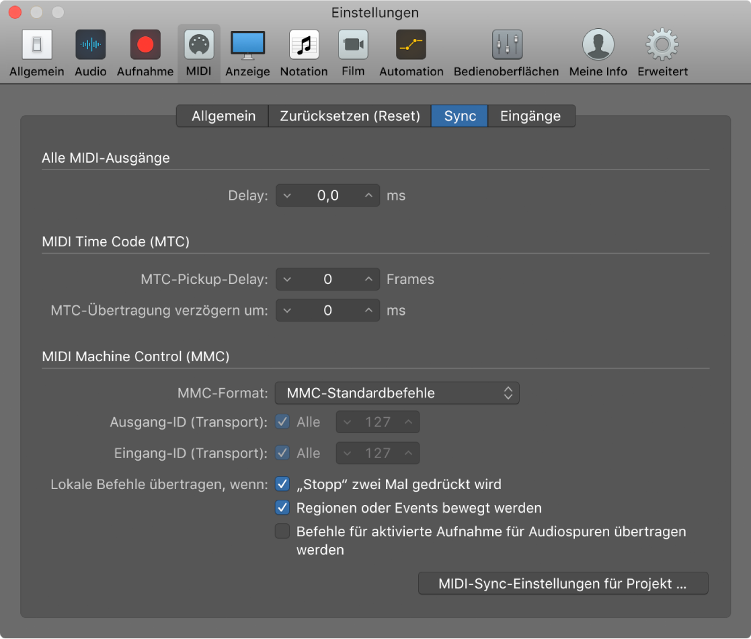Screen dimensions: 751x639
Task: Switch to the Zurücksetzen (Reset) tab
Action: [x=350, y=116]
